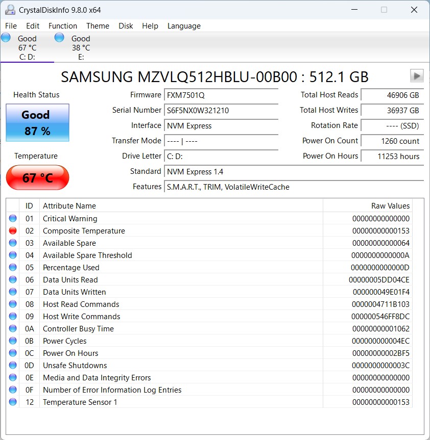Click the red 67 °C temperature button

tap(37, 178)
